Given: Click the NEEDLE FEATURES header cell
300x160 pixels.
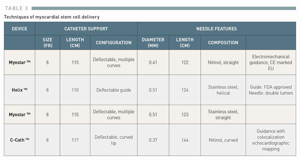Looking at the screenshot, I should [x=216, y=29].
